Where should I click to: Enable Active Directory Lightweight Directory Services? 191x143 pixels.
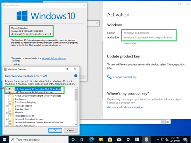click(x=10, y=96)
